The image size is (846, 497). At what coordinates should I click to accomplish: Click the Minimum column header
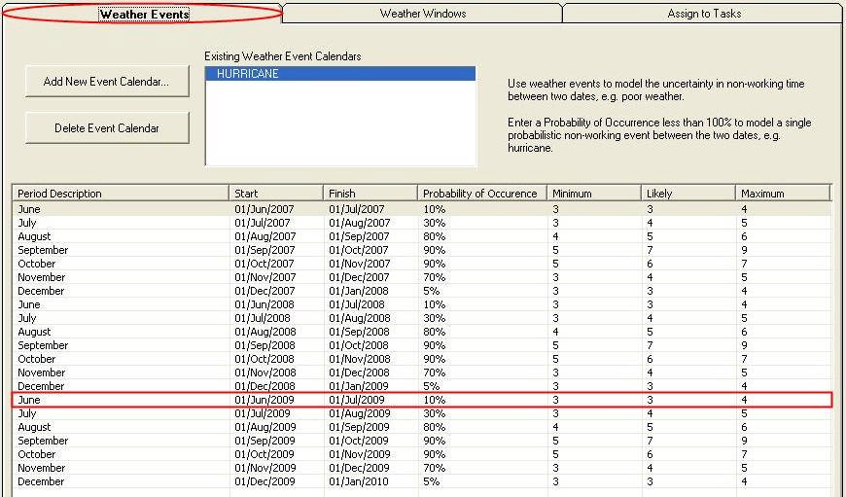point(594,194)
